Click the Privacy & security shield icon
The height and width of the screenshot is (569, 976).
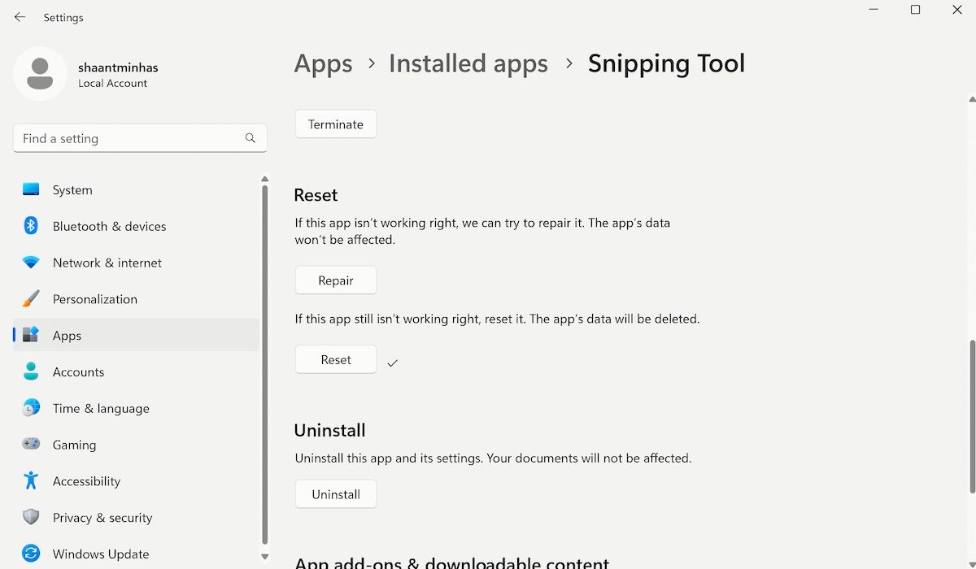click(x=31, y=517)
